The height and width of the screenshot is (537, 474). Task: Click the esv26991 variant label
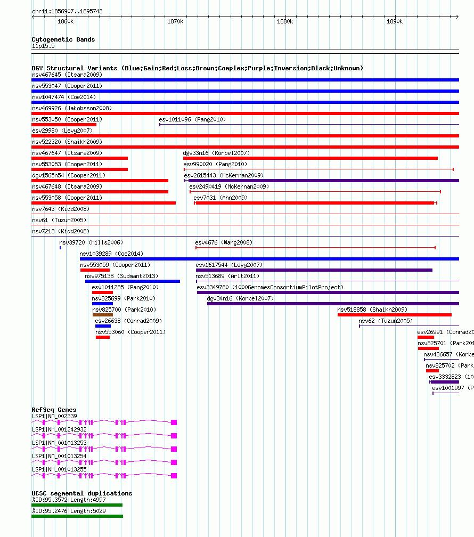click(446, 332)
